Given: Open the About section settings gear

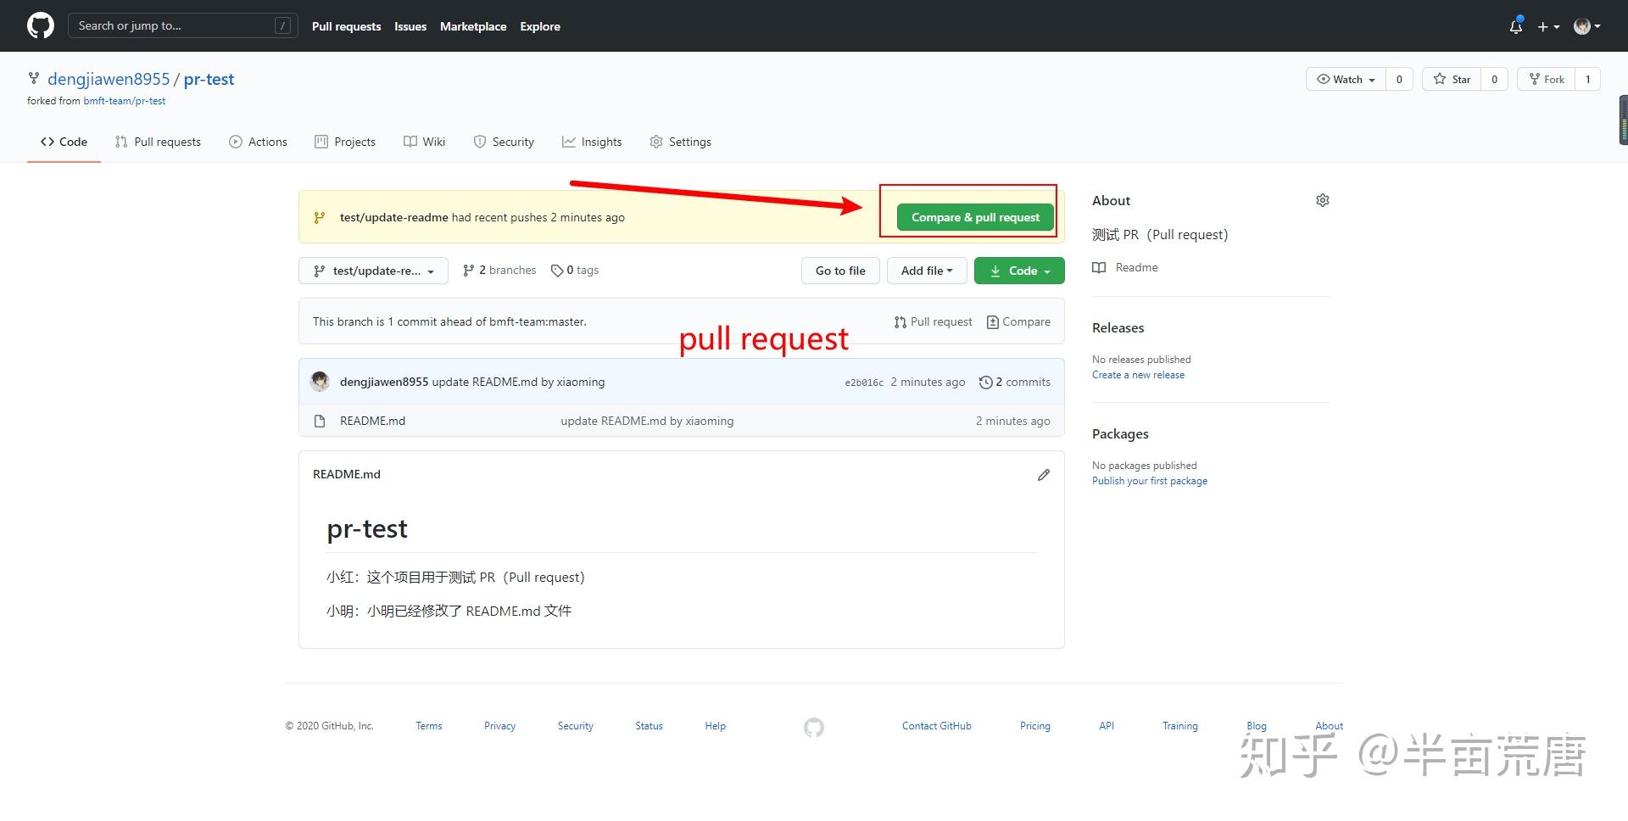Looking at the screenshot, I should pyautogui.click(x=1322, y=200).
